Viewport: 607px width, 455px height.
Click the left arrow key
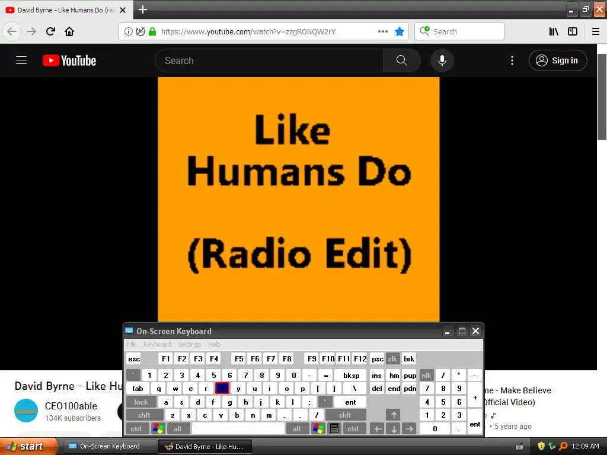tap(378, 429)
